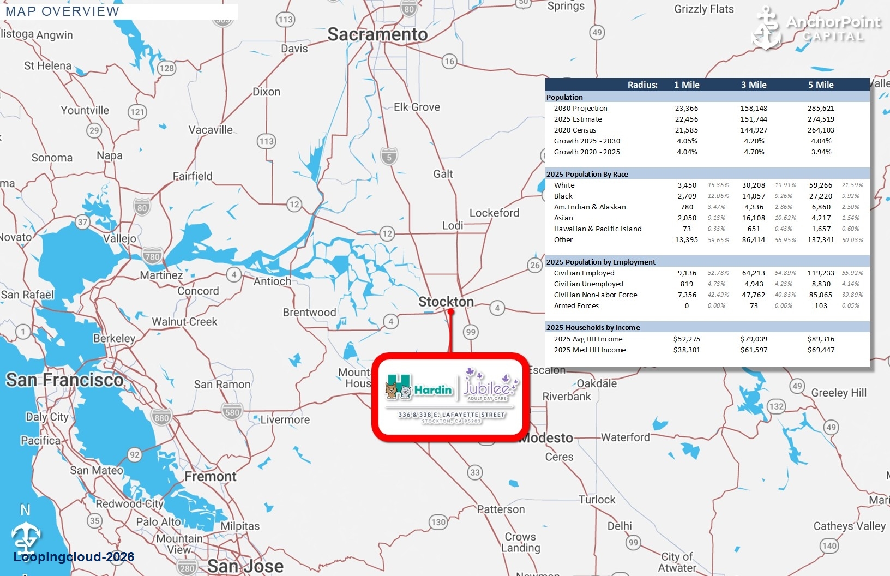Click the Route 121 highway shield

pos(137,112)
